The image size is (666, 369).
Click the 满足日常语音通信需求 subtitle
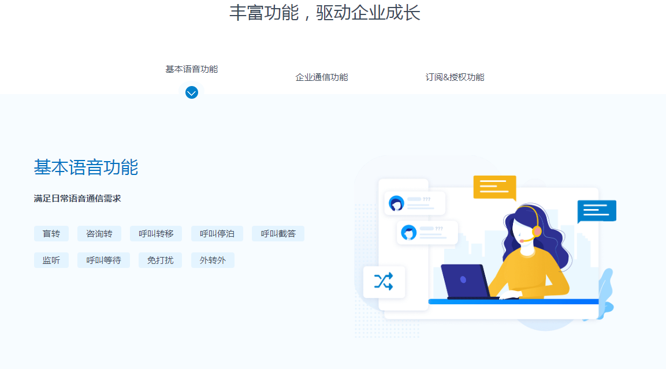click(x=77, y=199)
